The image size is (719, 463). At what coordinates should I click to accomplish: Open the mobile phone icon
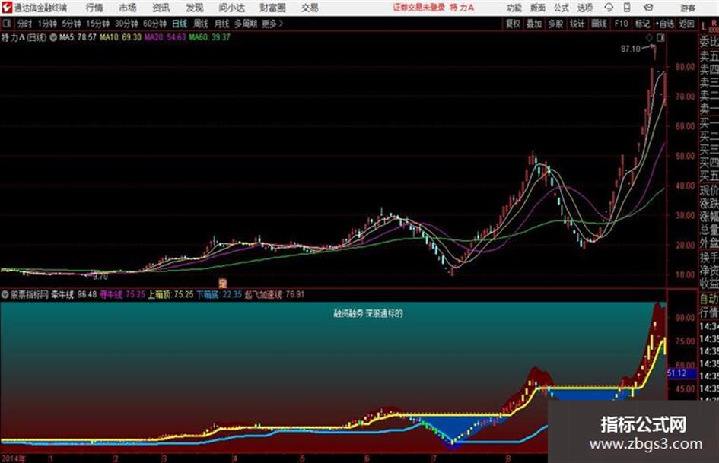click(x=627, y=8)
